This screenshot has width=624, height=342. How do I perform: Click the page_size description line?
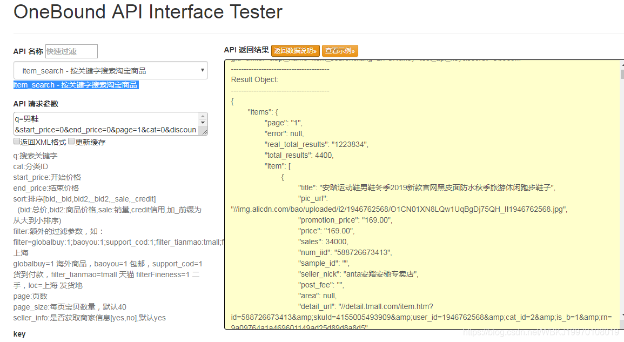pos(70,307)
